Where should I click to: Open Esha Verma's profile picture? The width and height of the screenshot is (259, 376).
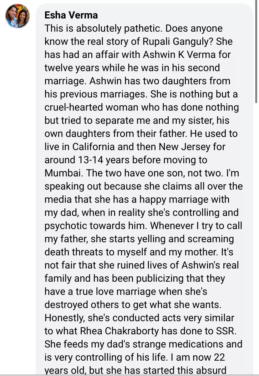[x=18, y=16]
